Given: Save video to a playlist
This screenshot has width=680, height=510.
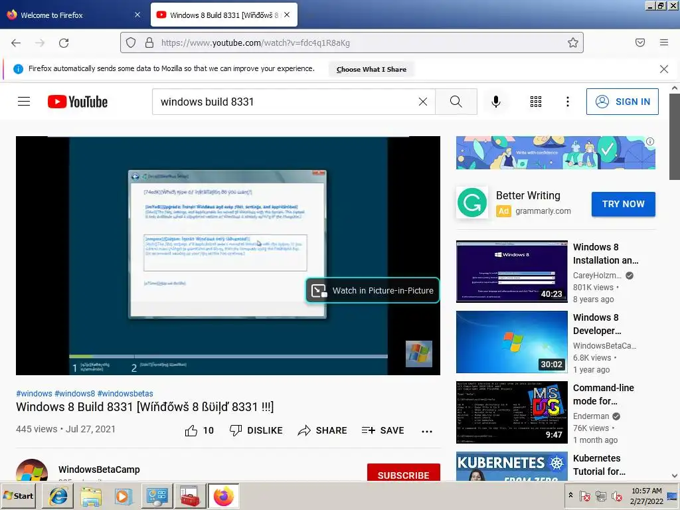Looking at the screenshot, I should tap(383, 430).
